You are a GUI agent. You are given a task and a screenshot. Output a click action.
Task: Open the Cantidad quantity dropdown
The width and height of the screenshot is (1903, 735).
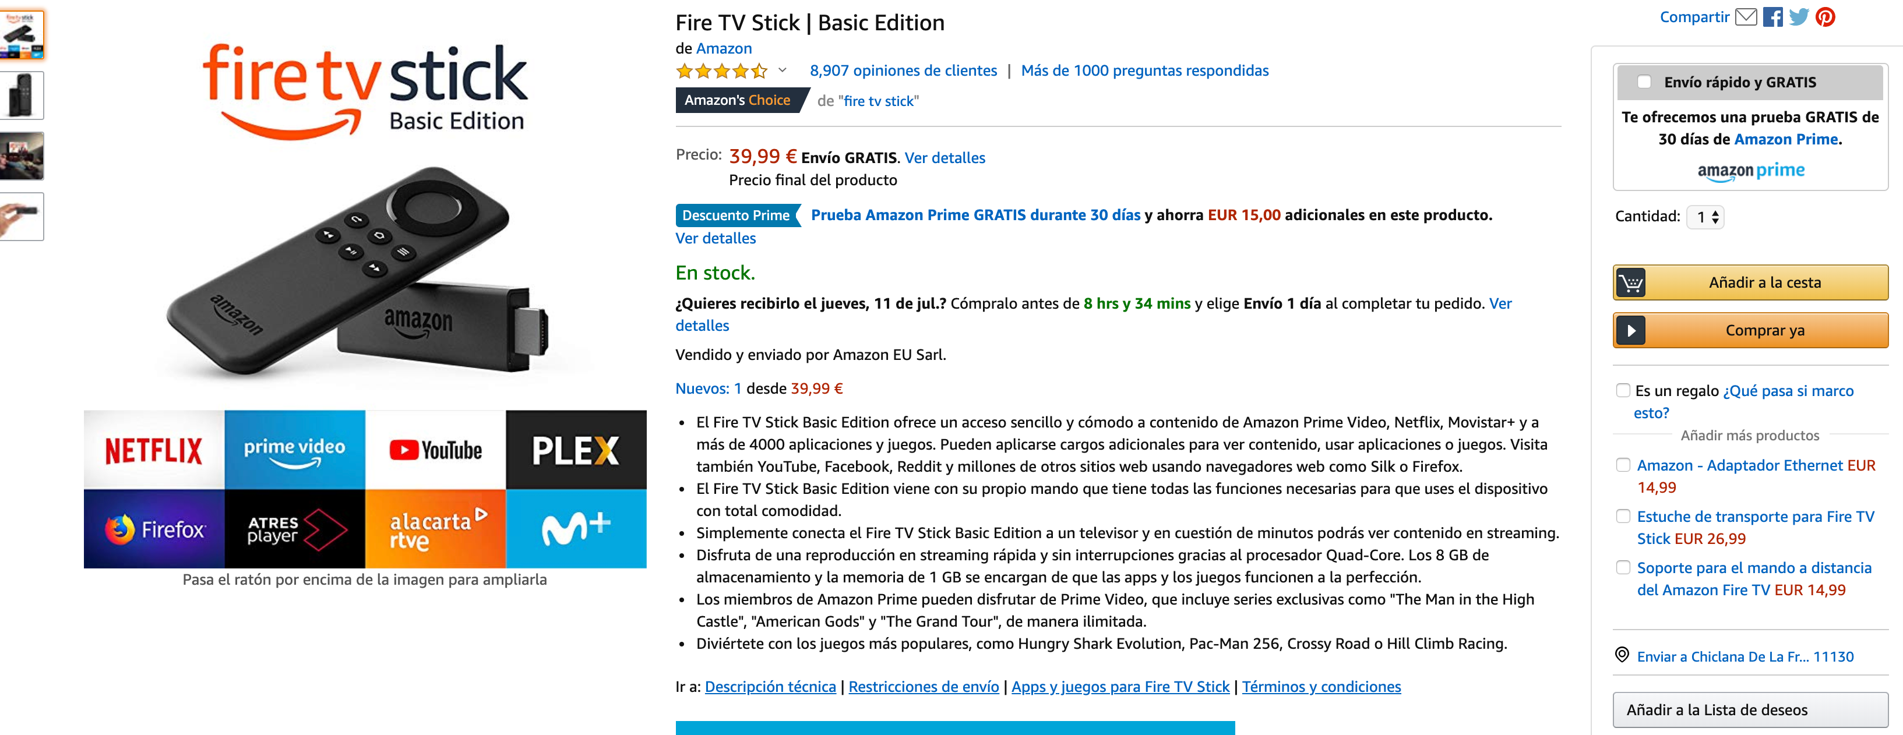pyautogui.click(x=1705, y=217)
